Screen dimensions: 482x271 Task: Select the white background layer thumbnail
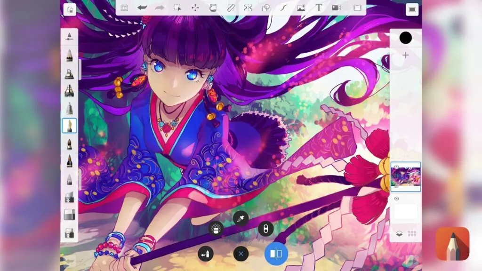click(x=406, y=211)
